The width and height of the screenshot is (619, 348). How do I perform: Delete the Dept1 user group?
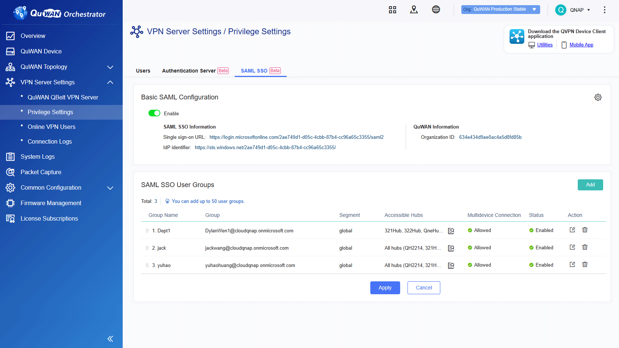(x=585, y=230)
